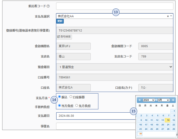Screen dimensions: 178x139
Task: Pick day 22 in calendar
Action: pyautogui.click(x=173, y=125)
